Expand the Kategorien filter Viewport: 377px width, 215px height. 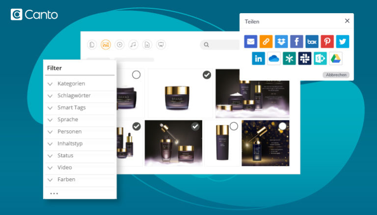tap(71, 84)
